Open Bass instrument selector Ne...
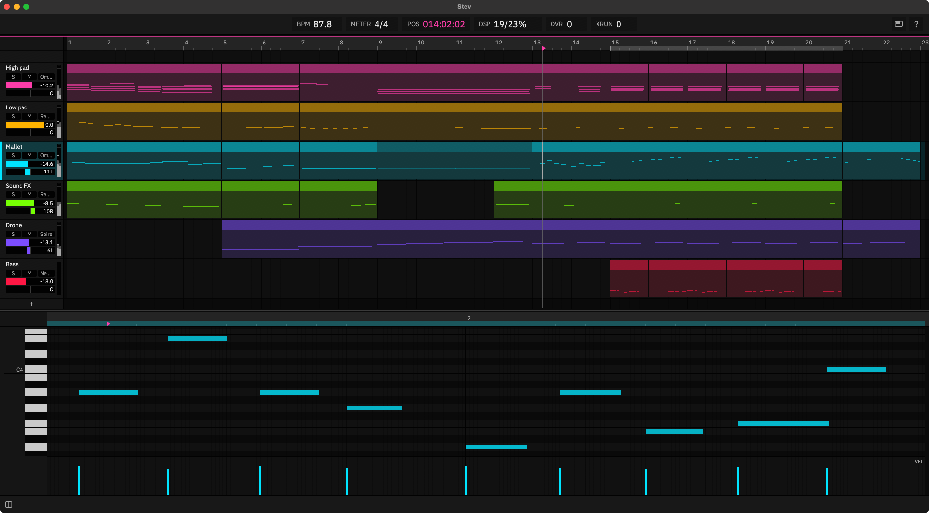 click(x=46, y=273)
